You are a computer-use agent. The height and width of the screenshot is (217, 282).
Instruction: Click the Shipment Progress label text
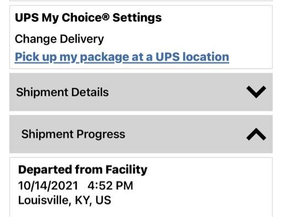[73, 134]
